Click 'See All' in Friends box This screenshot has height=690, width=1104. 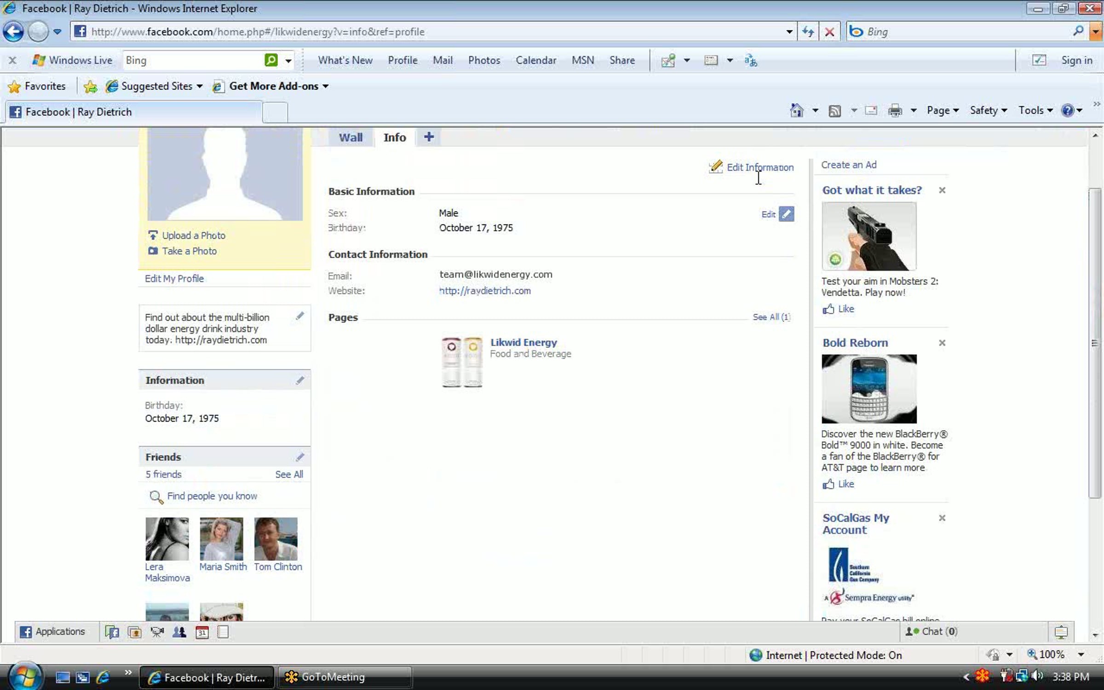coord(289,474)
